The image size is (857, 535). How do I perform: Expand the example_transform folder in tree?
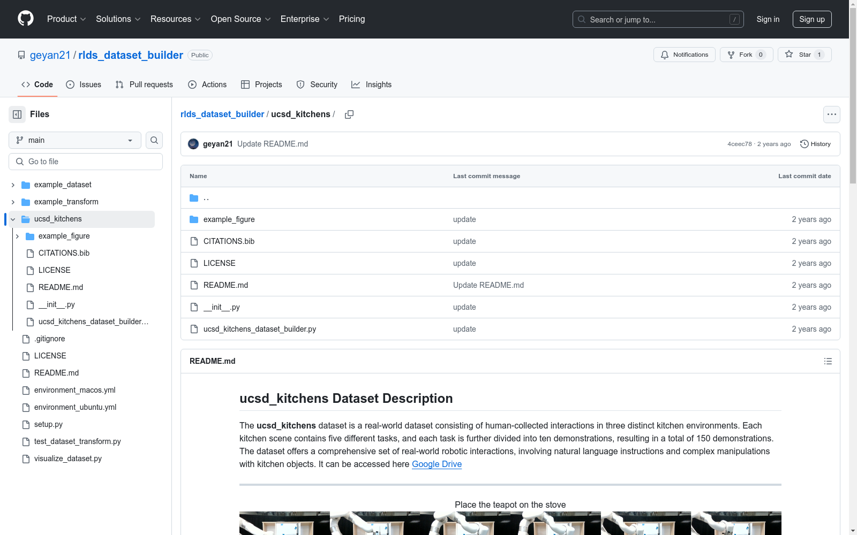[x=13, y=202]
